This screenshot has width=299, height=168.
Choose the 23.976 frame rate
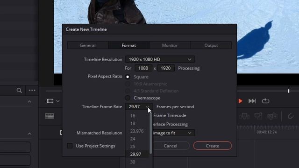(137, 131)
